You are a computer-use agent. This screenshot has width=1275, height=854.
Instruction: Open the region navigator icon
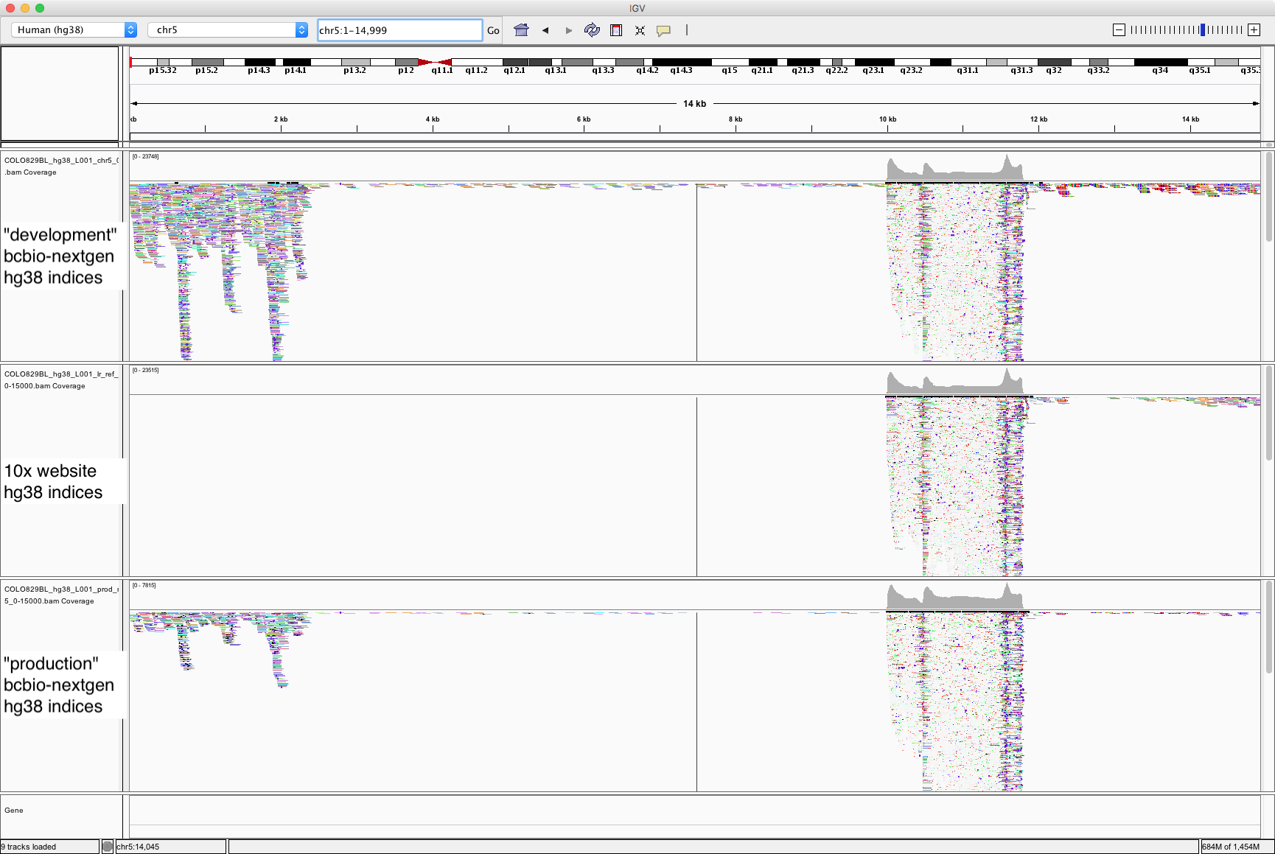[x=615, y=30]
